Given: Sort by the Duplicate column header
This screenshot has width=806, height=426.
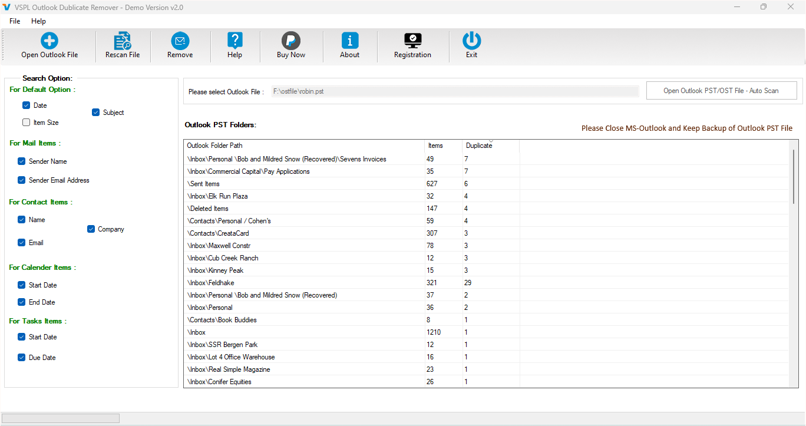Looking at the screenshot, I should pyautogui.click(x=490, y=146).
